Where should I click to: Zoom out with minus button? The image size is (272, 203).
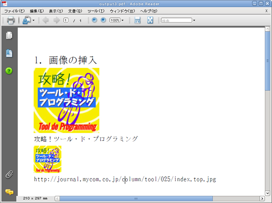94,20
